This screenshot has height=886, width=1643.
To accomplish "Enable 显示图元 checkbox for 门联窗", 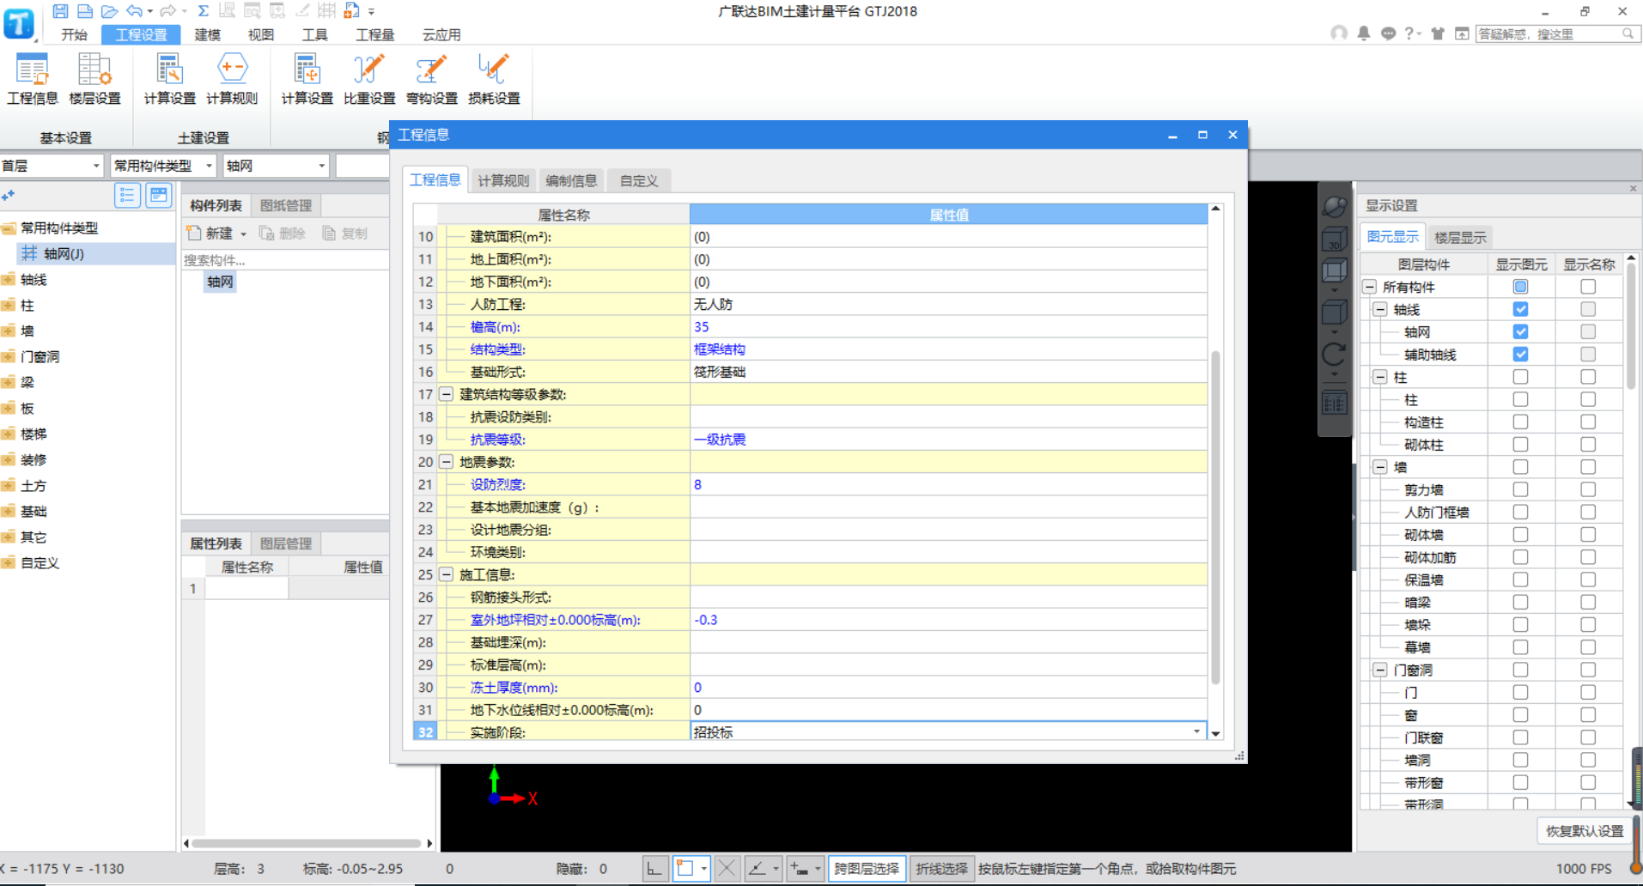I will coord(1520,737).
